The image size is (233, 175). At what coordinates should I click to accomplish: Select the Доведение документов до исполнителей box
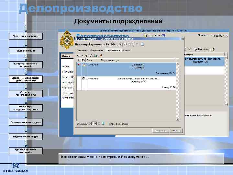(26, 79)
